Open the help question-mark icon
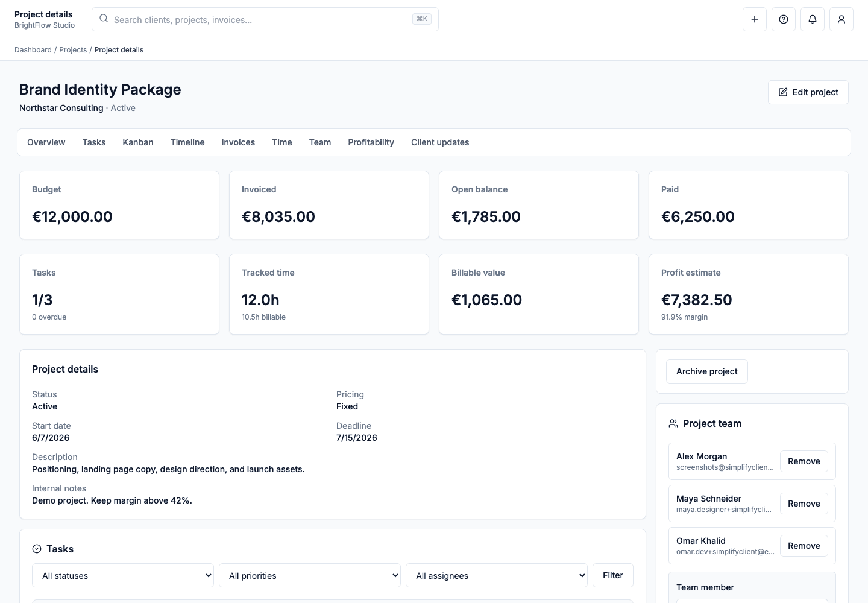The width and height of the screenshot is (868, 603). [784, 19]
